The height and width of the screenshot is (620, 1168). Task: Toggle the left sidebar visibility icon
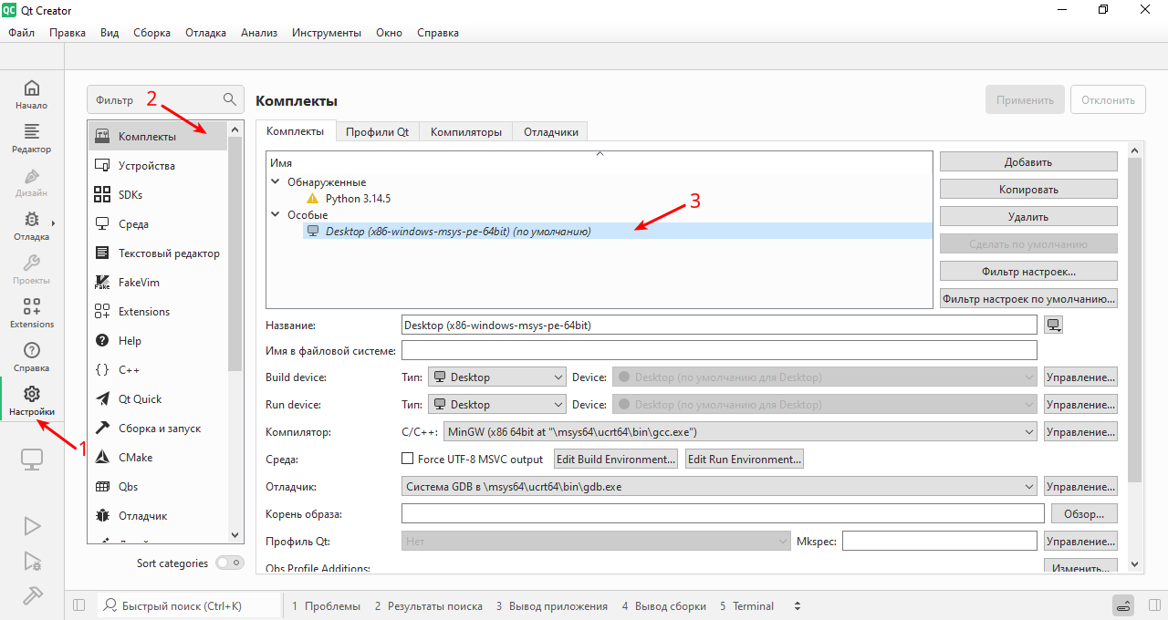coord(78,605)
